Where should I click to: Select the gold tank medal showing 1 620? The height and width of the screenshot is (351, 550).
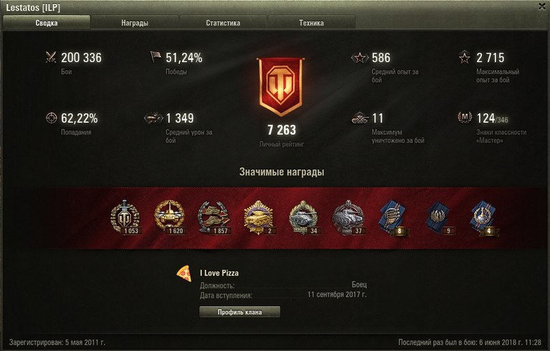pos(170,217)
